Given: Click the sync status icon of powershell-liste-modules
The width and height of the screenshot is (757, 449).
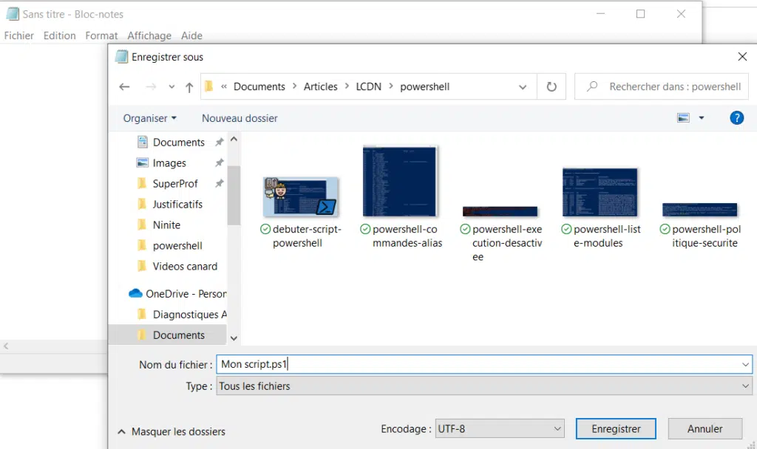Looking at the screenshot, I should (566, 229).
